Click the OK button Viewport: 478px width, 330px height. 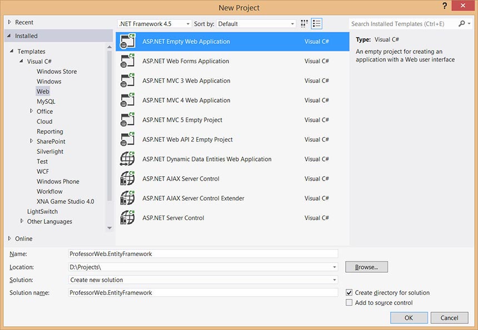point(409,318)
